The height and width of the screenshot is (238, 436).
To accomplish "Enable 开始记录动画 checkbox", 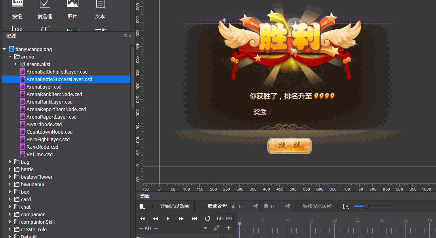I will tap(155, 206).
